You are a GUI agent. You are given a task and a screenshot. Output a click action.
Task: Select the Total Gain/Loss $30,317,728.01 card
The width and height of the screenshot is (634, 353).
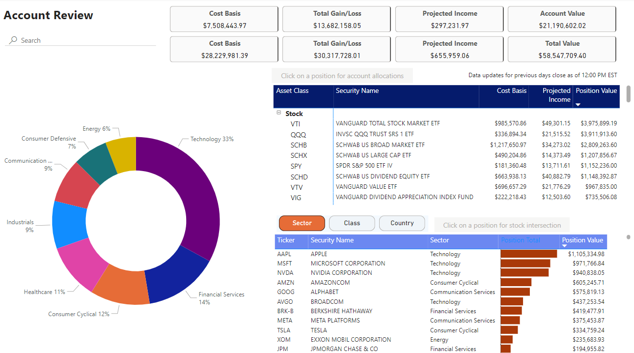[x=337, y=49]
